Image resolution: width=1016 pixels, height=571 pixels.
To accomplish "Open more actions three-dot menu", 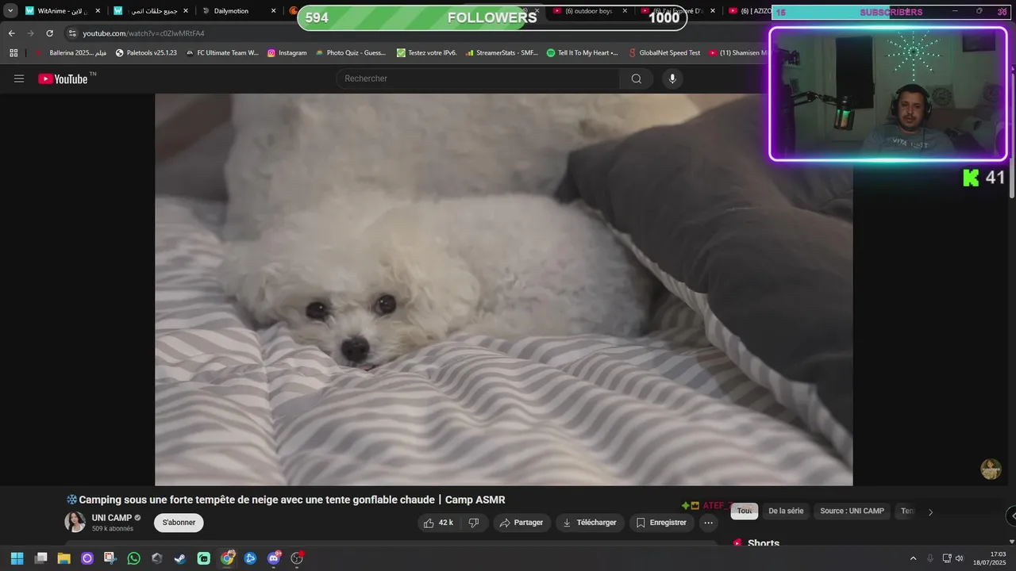I will click(708, 523).
